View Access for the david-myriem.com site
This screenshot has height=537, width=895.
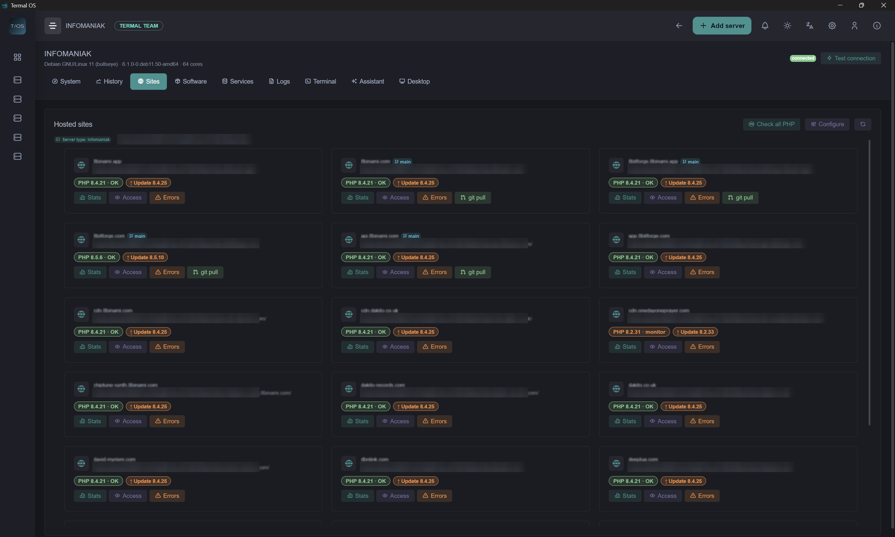click(128, 496)
